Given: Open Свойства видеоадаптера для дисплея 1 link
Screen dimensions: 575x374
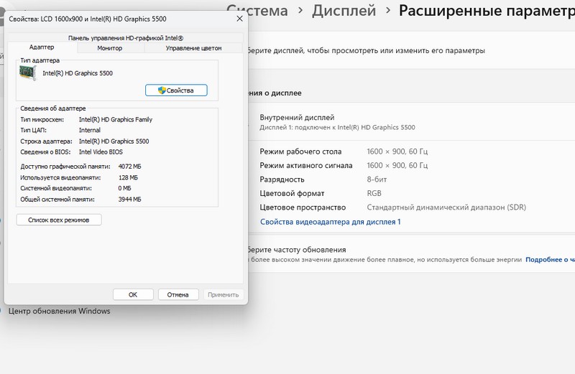Looking at the screenshot, I should coord(330,222).
